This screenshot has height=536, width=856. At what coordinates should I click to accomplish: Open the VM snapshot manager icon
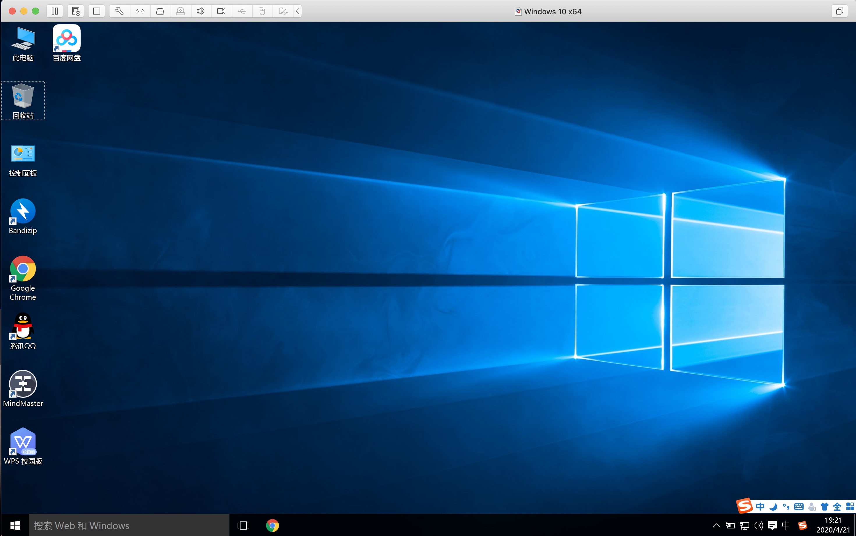pos(76,11)
